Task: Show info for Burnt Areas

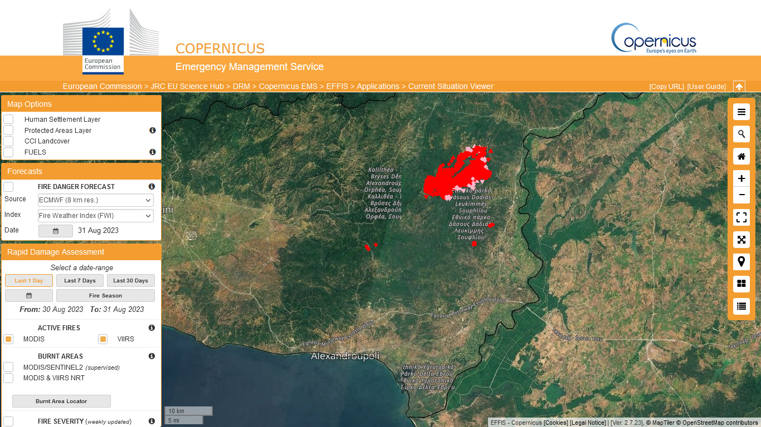Action: click(x=152, y=356)
